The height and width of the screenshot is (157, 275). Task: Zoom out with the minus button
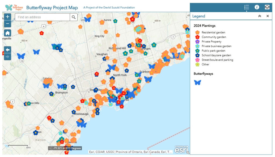[8, 24]
